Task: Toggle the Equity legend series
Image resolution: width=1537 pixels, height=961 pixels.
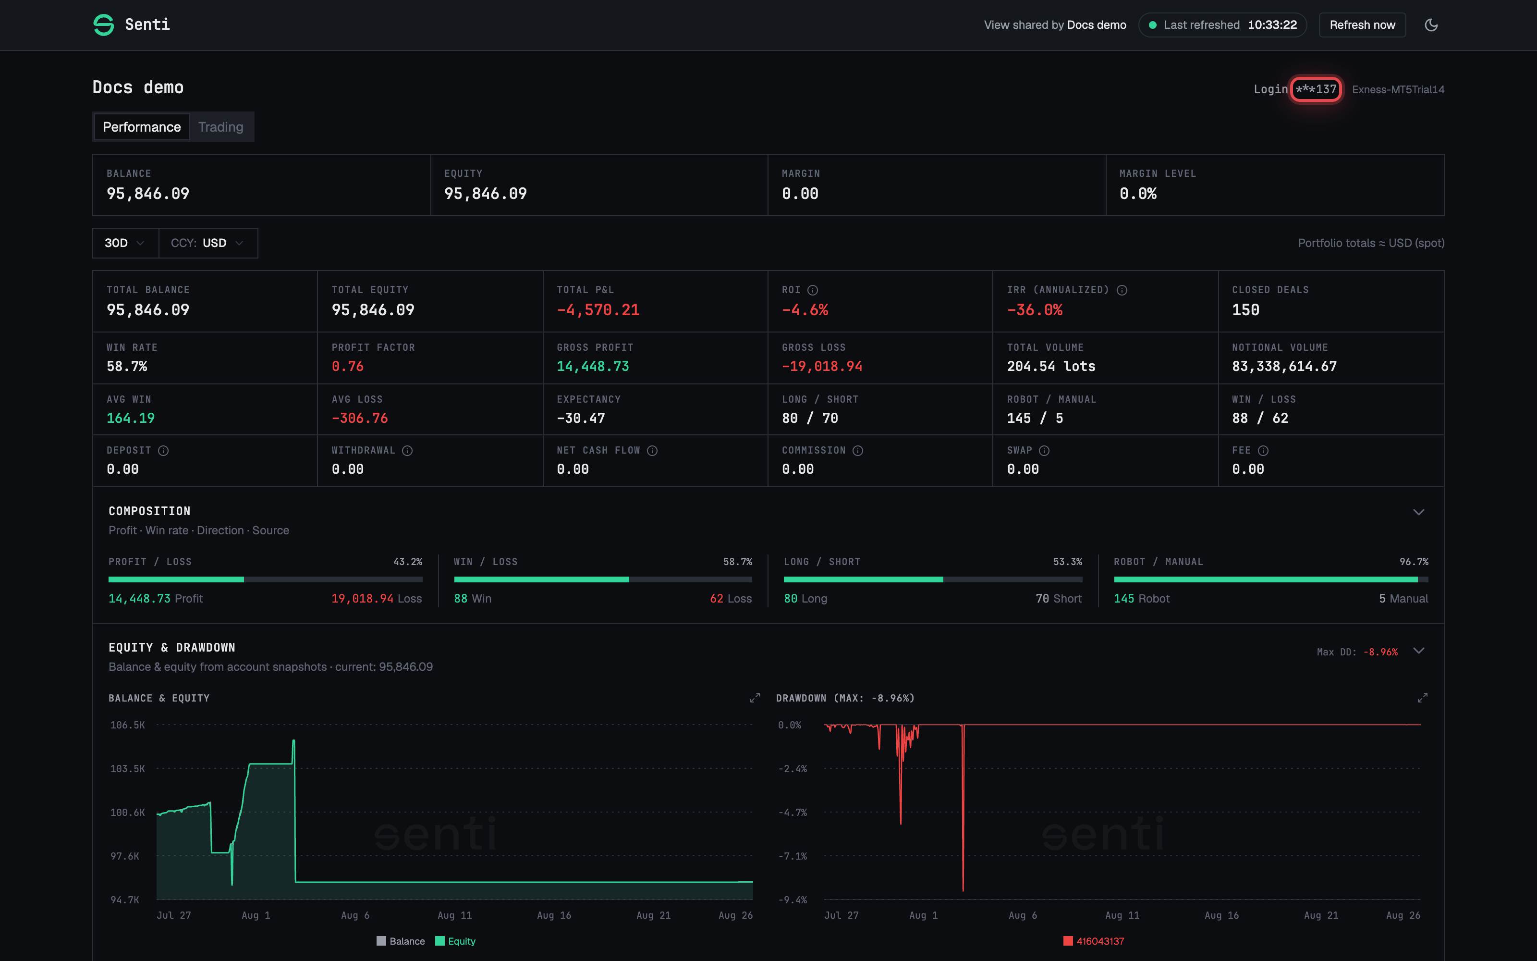Action: click(x=455, y=941)
